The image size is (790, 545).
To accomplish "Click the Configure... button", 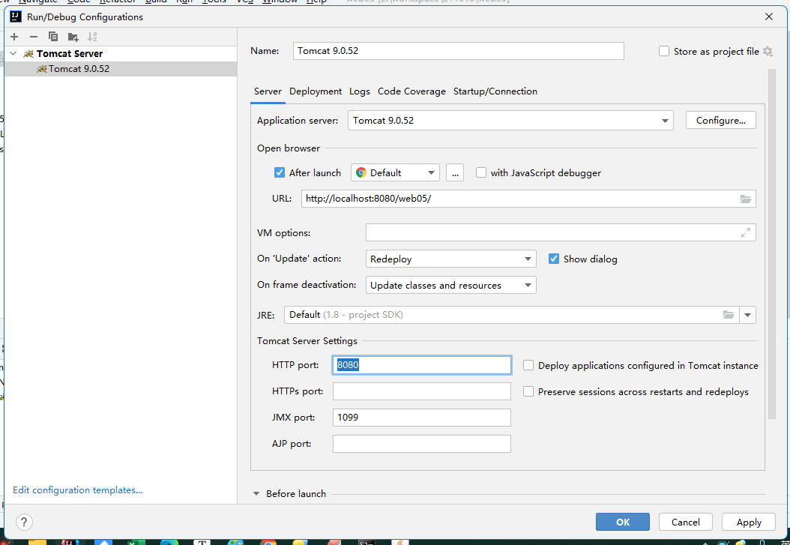I will (721, 121).
